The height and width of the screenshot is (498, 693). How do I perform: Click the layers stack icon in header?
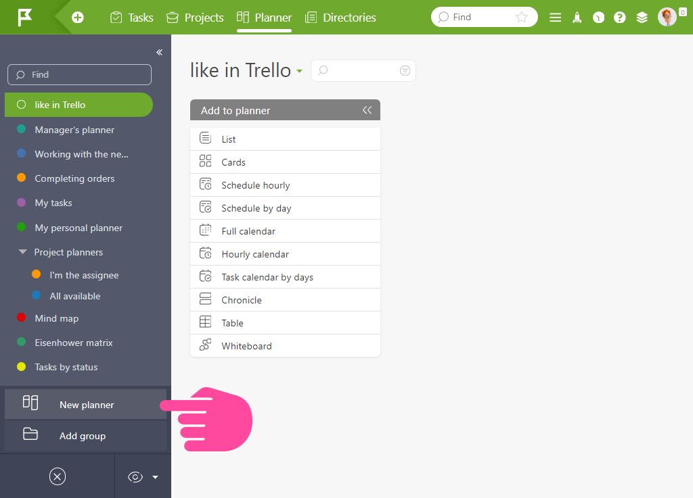pyautogui.click(x=642, y=18)
